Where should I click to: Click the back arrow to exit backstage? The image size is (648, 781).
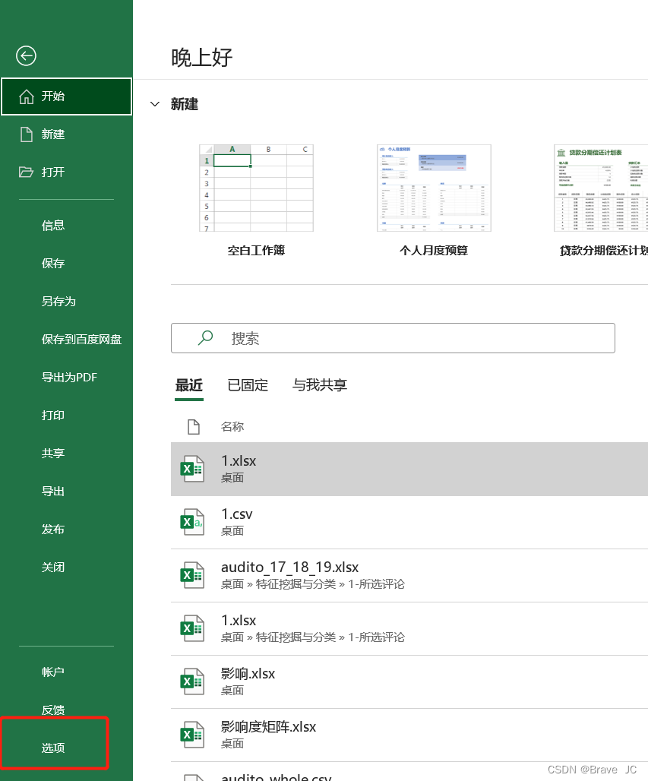26,56
